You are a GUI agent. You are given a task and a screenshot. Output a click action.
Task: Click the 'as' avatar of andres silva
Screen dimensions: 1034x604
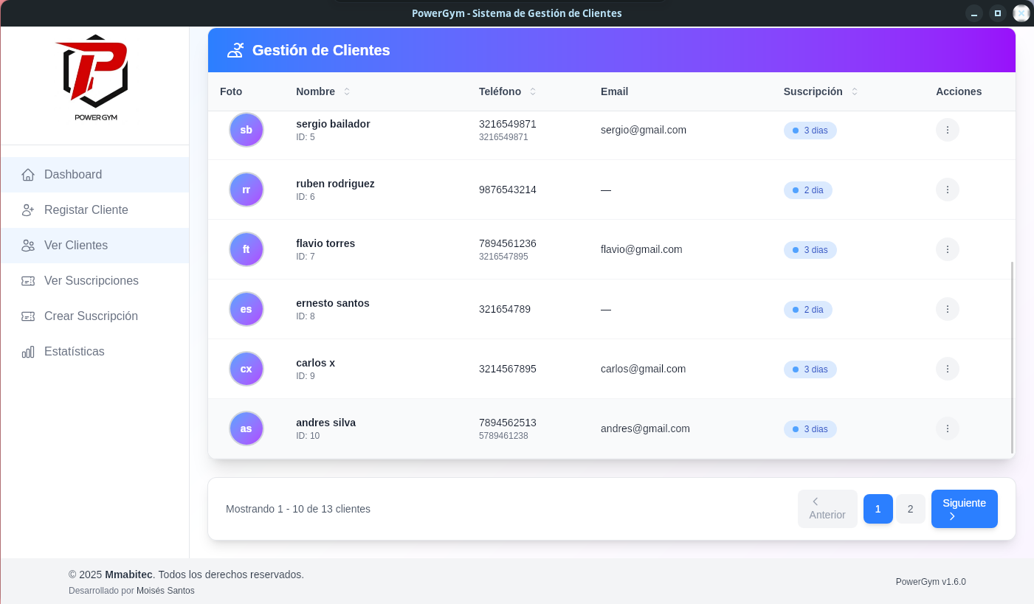247,428
